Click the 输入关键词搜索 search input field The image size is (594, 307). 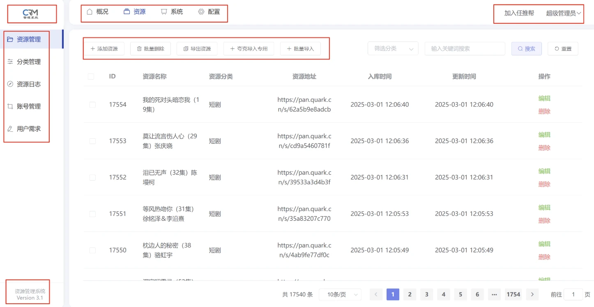pos(465,48)
